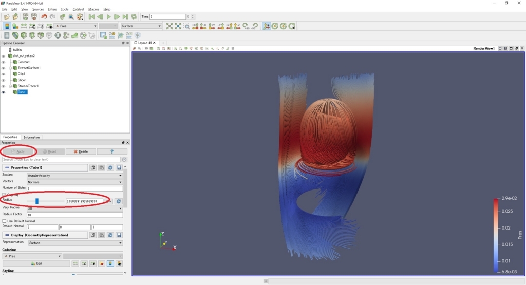Image resolution: width=526 pixels, height=285 pixels.
Task: Play the animation
Action: [108, 17]
